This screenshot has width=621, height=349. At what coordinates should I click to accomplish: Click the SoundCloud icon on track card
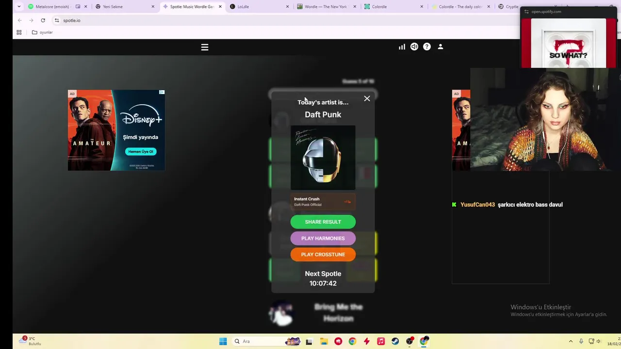(347, 202)
